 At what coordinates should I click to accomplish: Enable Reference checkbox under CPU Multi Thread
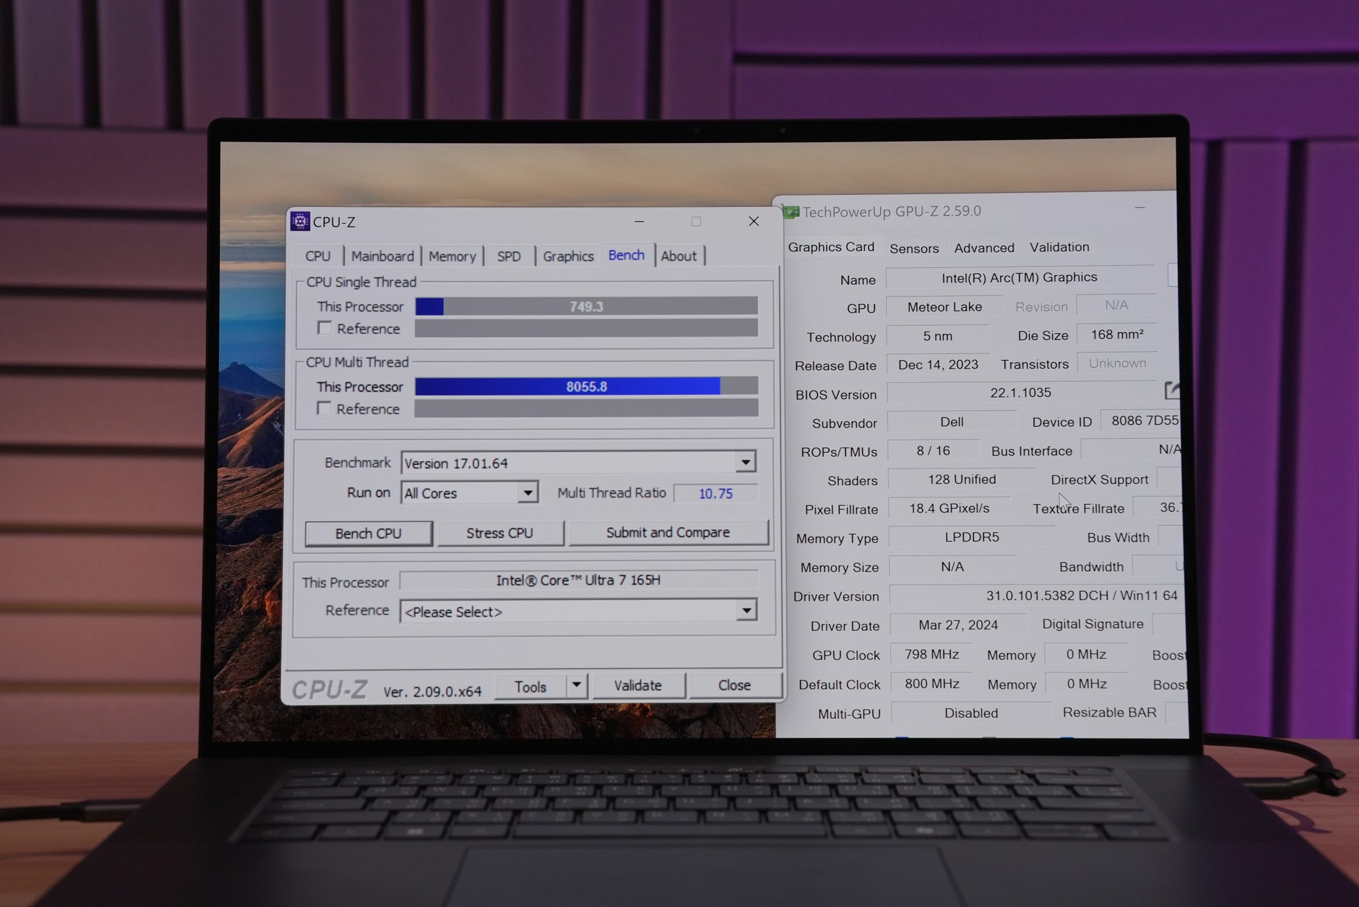coord(324,408)
